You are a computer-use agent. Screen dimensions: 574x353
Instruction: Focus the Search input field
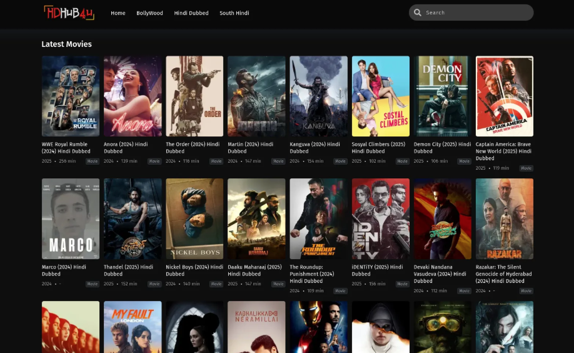471,13
